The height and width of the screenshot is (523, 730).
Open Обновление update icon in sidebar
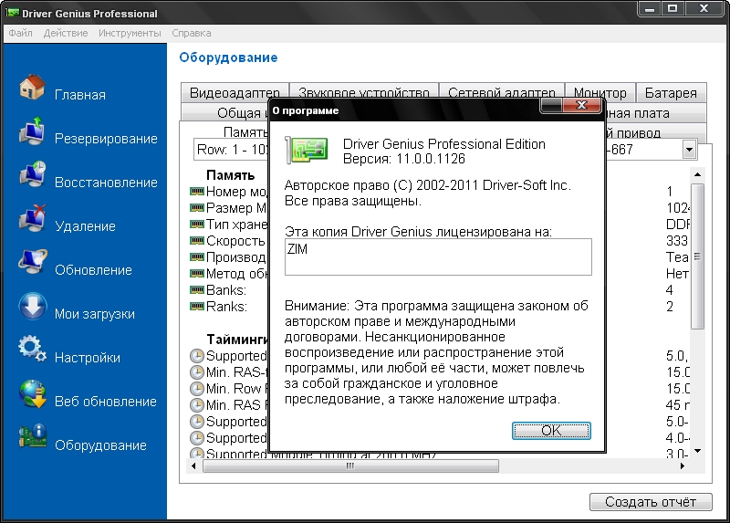click(x=32, y=262)
